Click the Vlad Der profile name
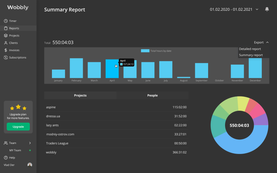Screen dimensions: 277x173 [x=9, y=165]
